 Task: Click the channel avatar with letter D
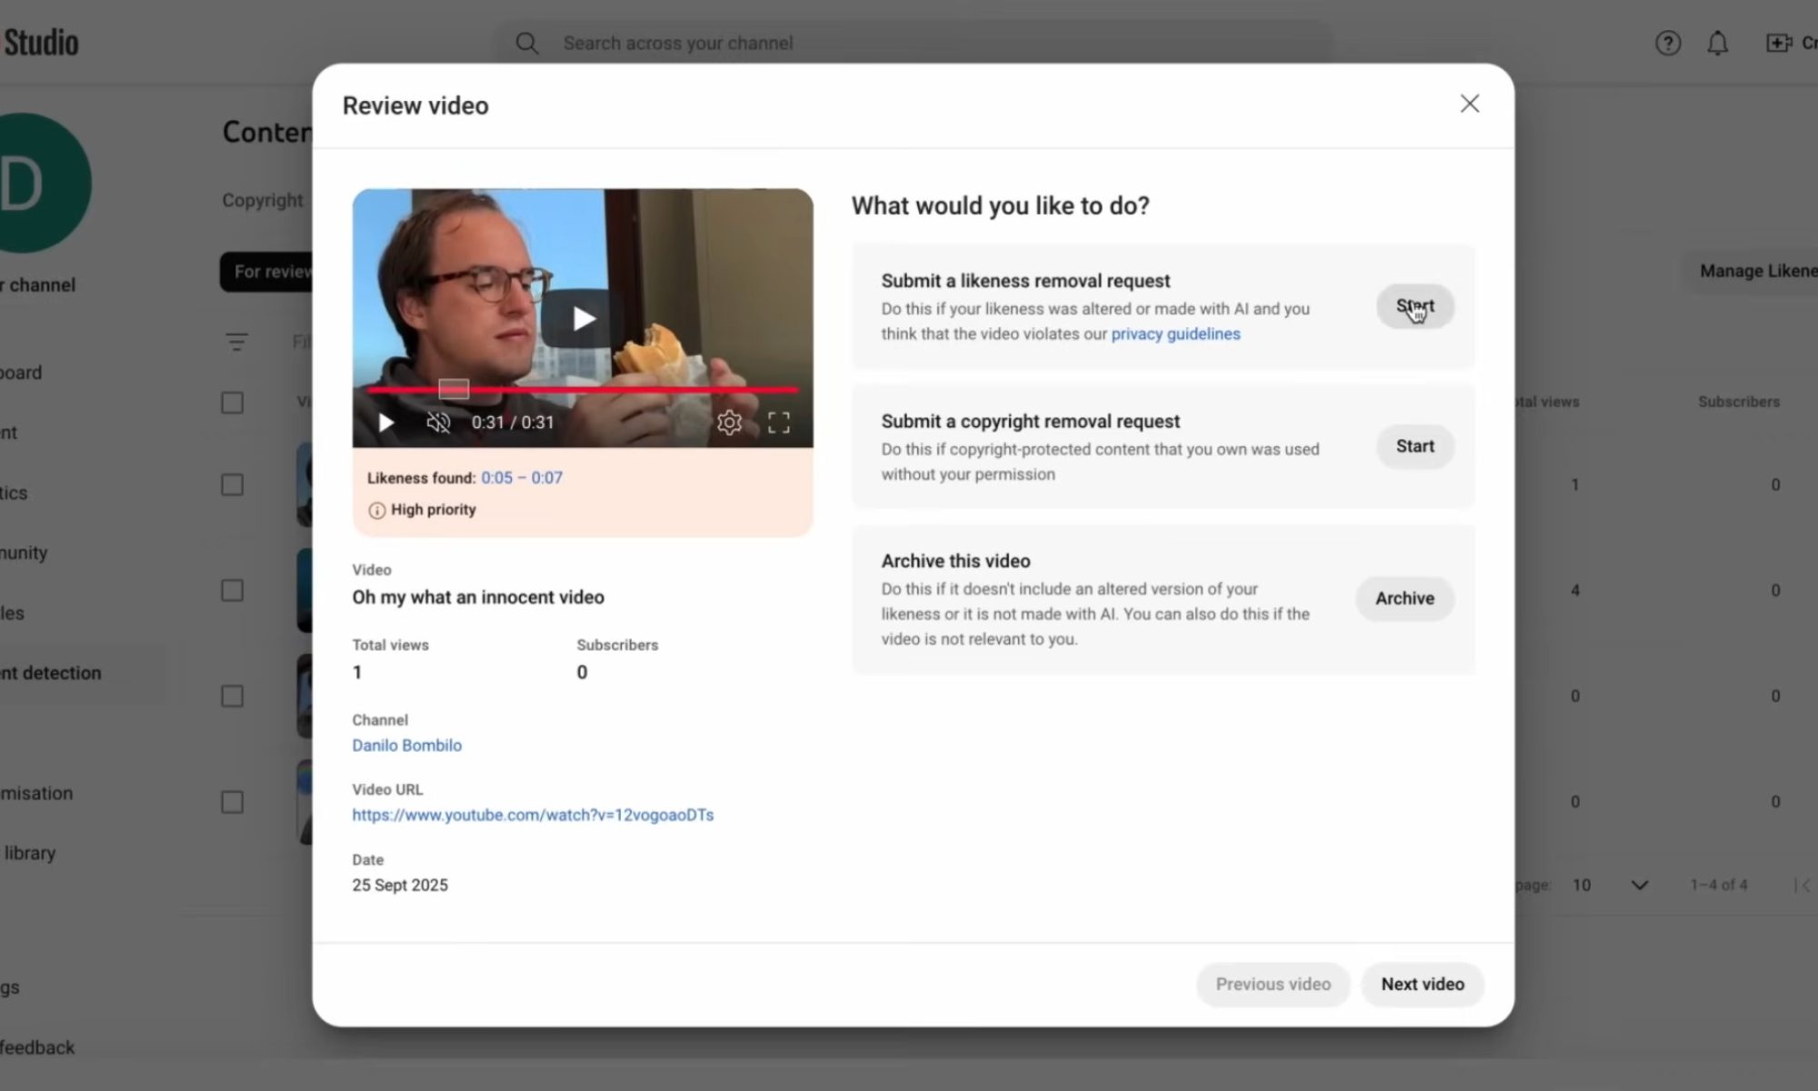pyautogui.click(x=35, y=183)
